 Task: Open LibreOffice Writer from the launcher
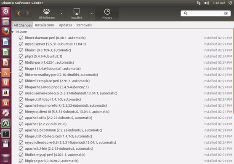pyautogui.click(x=5, y=42)
